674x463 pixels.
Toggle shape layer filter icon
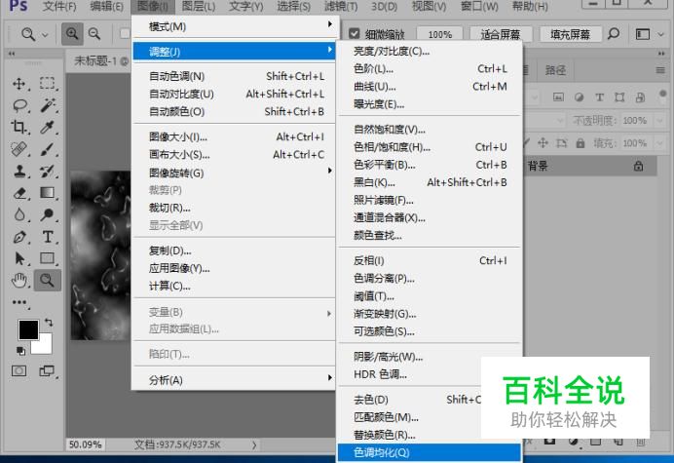click(619, 97)
